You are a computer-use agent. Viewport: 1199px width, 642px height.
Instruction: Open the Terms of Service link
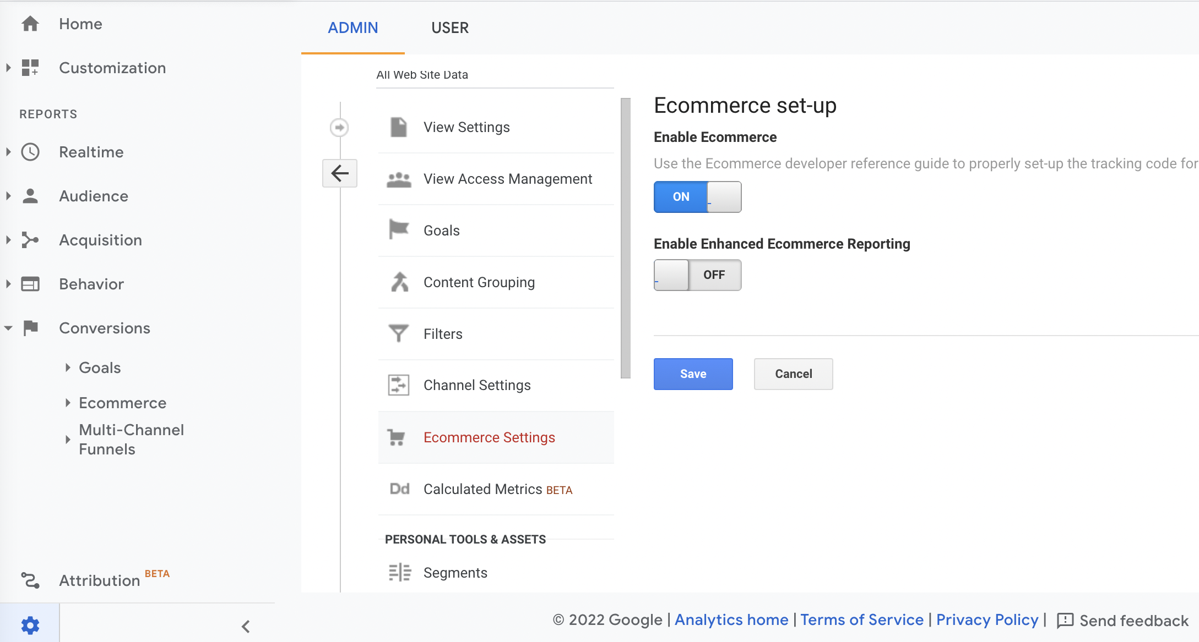pos(861,620)
